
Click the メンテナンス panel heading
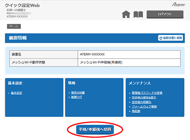(140, 83)
